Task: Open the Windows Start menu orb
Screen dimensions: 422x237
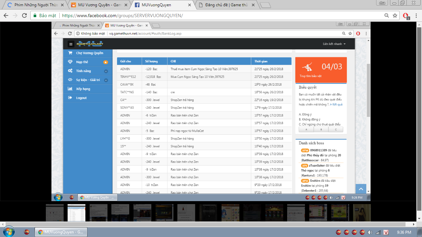Action: [x=9, y=232]
